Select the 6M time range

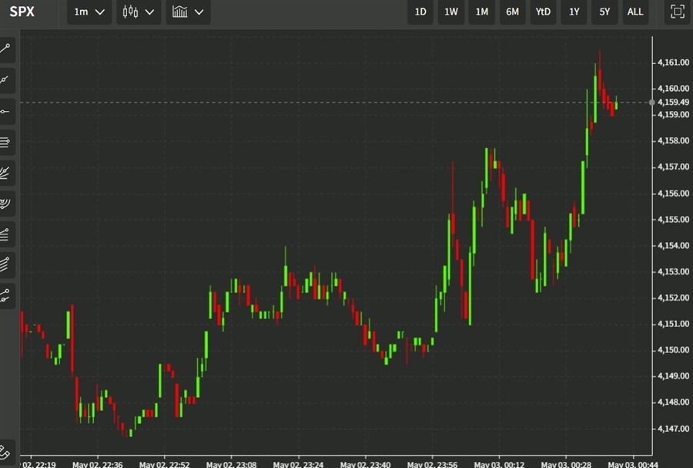click(x=512, y=12)
